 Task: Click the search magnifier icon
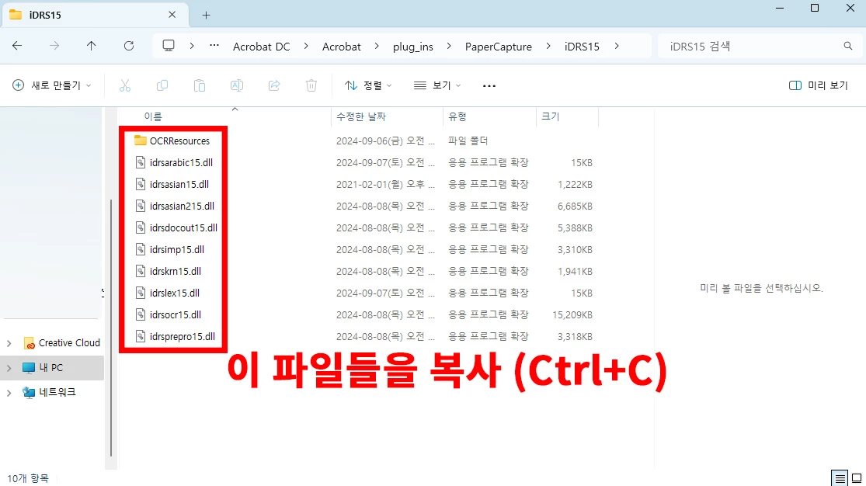[848, 46]
